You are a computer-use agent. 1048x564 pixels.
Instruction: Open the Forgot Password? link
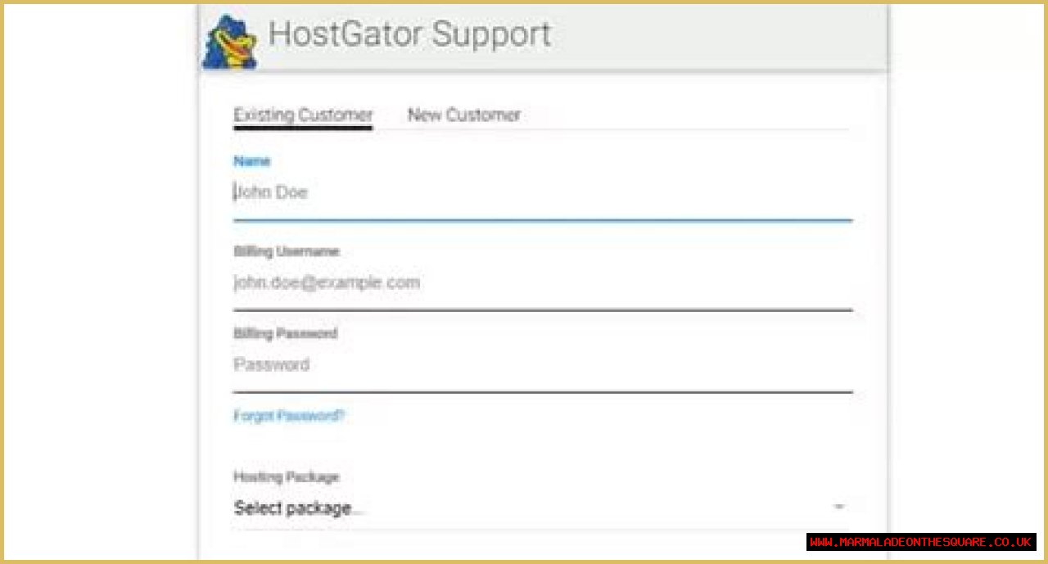coord(289,416)
